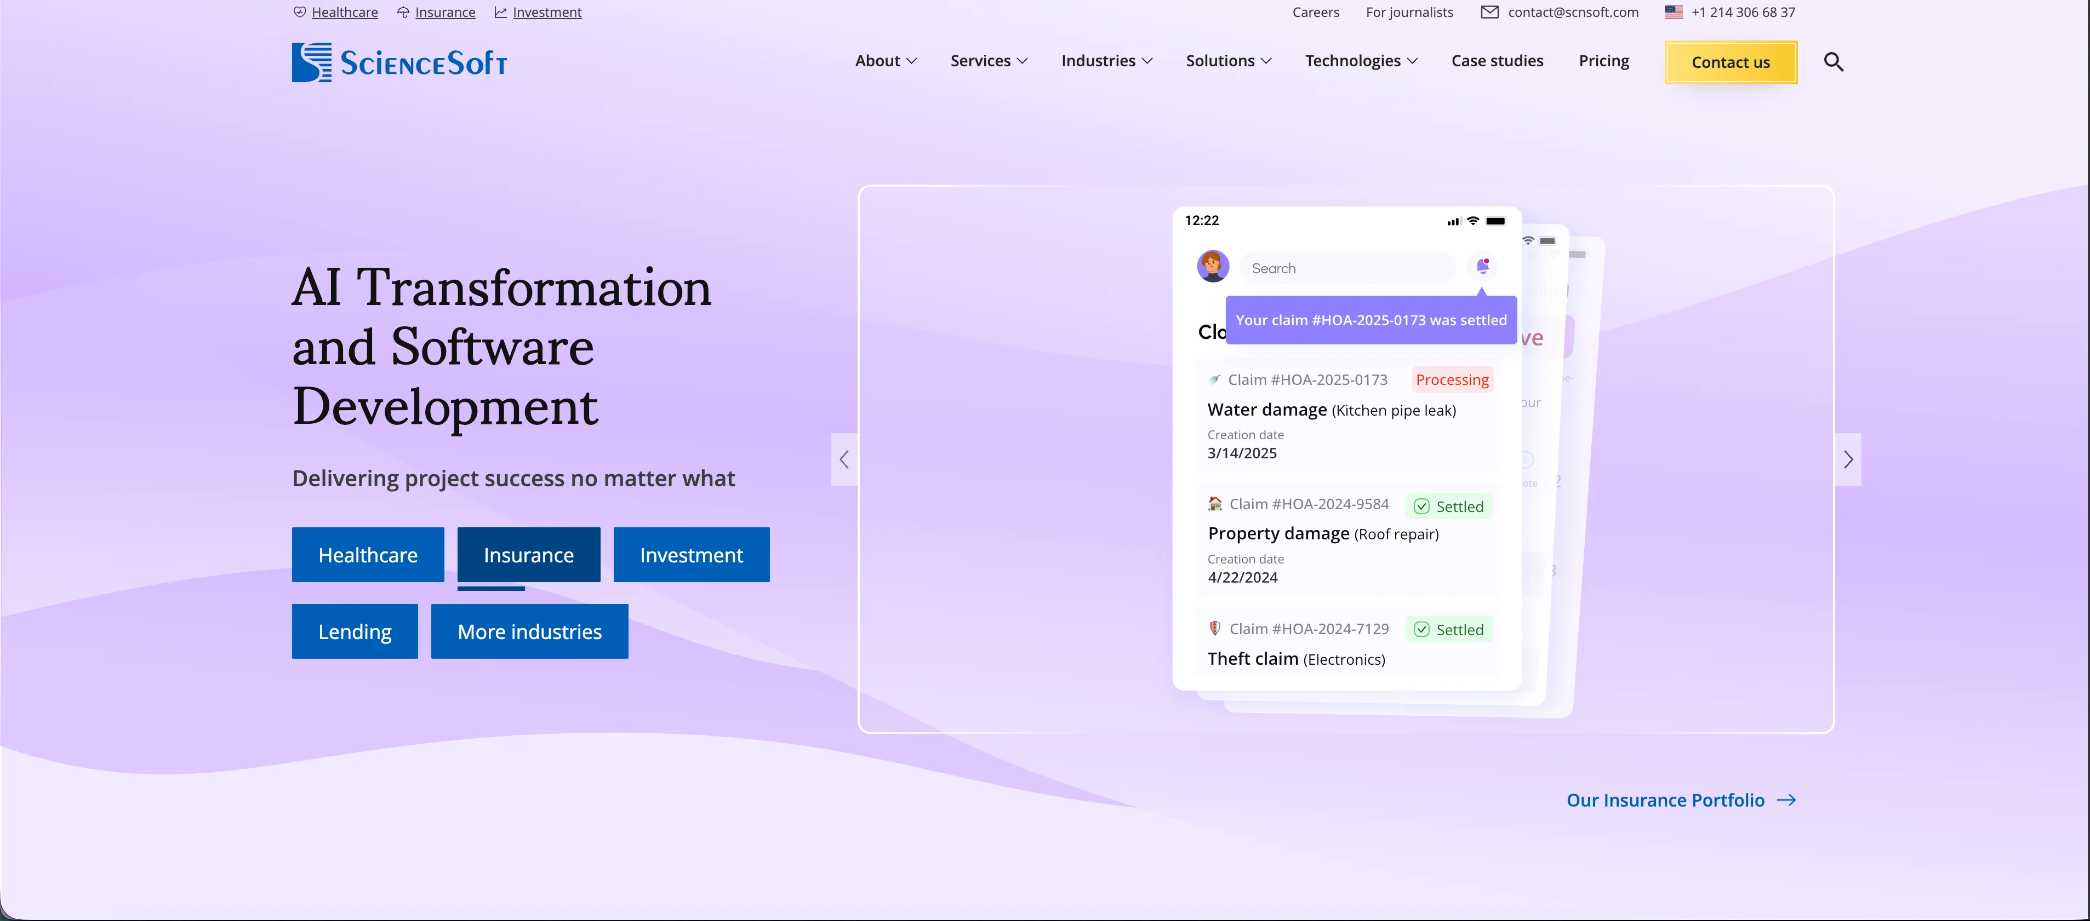The image size is (2090, 921).
Task: Click the Water damage claim title
Action: coord(1332,410)
